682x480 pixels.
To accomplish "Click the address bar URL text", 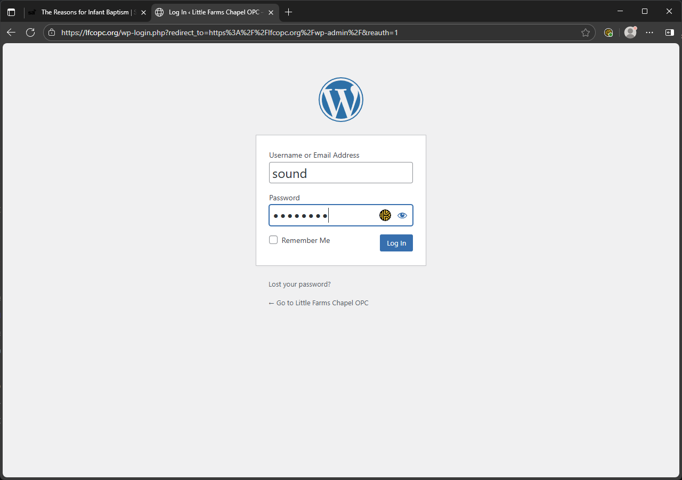I will [230, 32].
